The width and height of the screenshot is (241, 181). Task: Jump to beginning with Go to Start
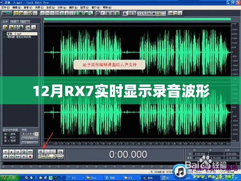tap(6, 156)
